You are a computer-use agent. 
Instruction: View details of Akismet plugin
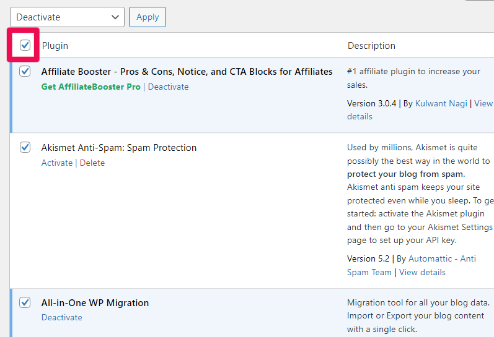point(422,272)
